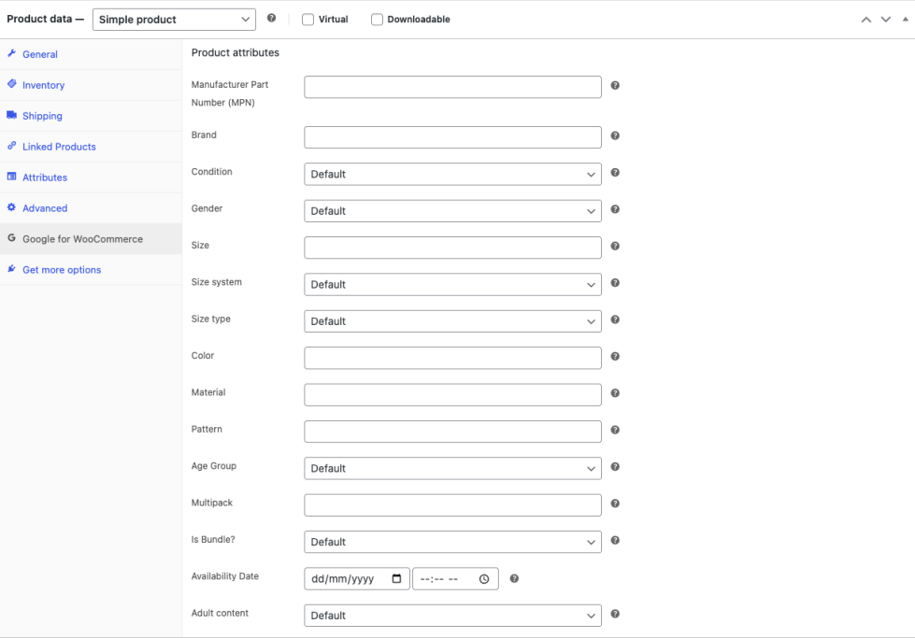The width and height of the screenshot is (915, 638).
Task: Open the Shipping tab
Action: (42, 116)
